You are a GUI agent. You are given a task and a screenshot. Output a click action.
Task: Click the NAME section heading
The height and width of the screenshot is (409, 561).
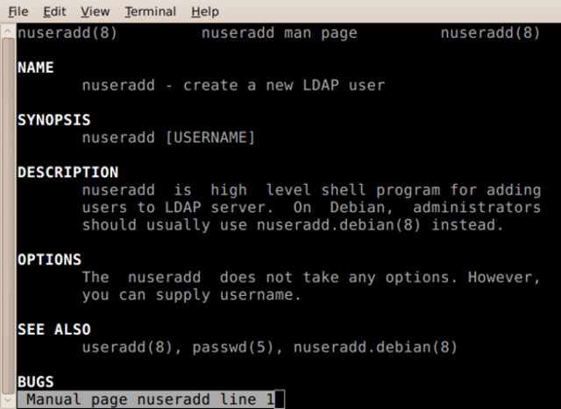tap(36, 67)
